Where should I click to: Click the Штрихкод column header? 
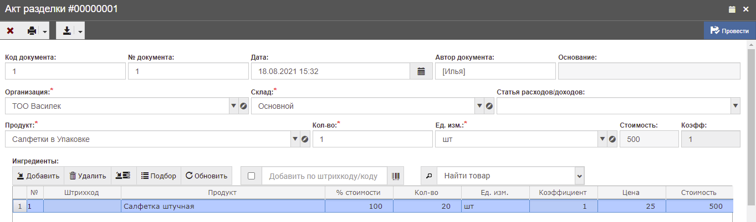pos(82,192)
